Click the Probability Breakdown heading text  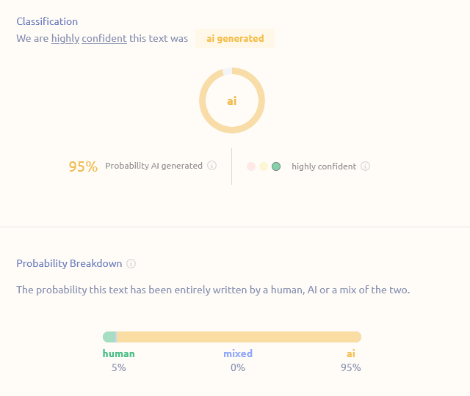[x=69, y=263]
